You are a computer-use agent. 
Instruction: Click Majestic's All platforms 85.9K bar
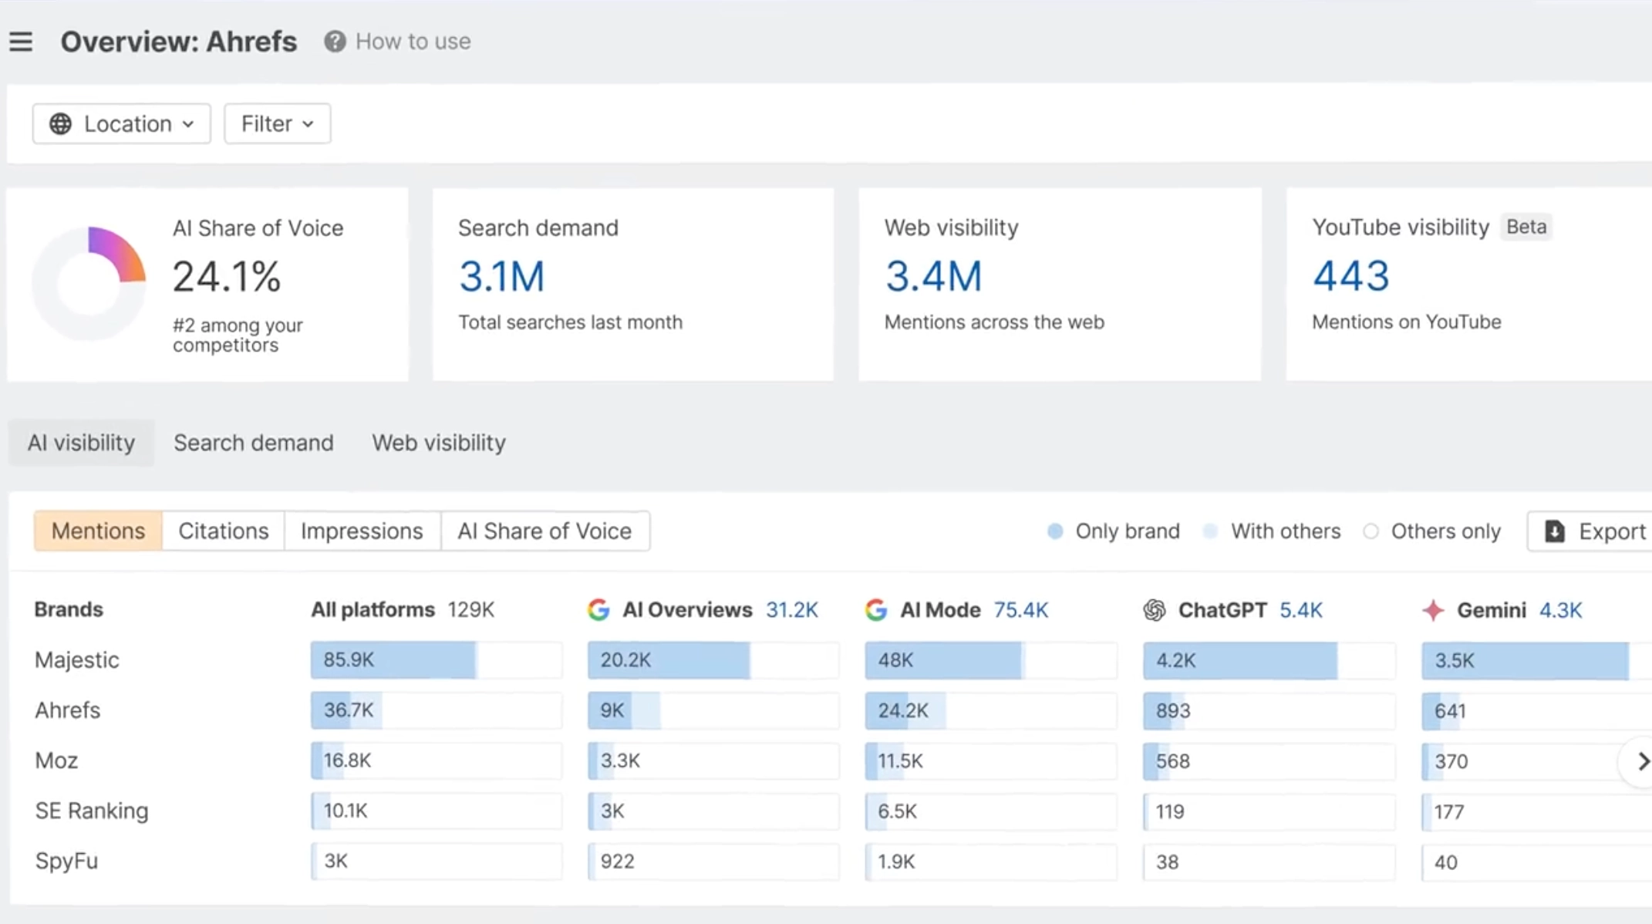tap(437, 660)
